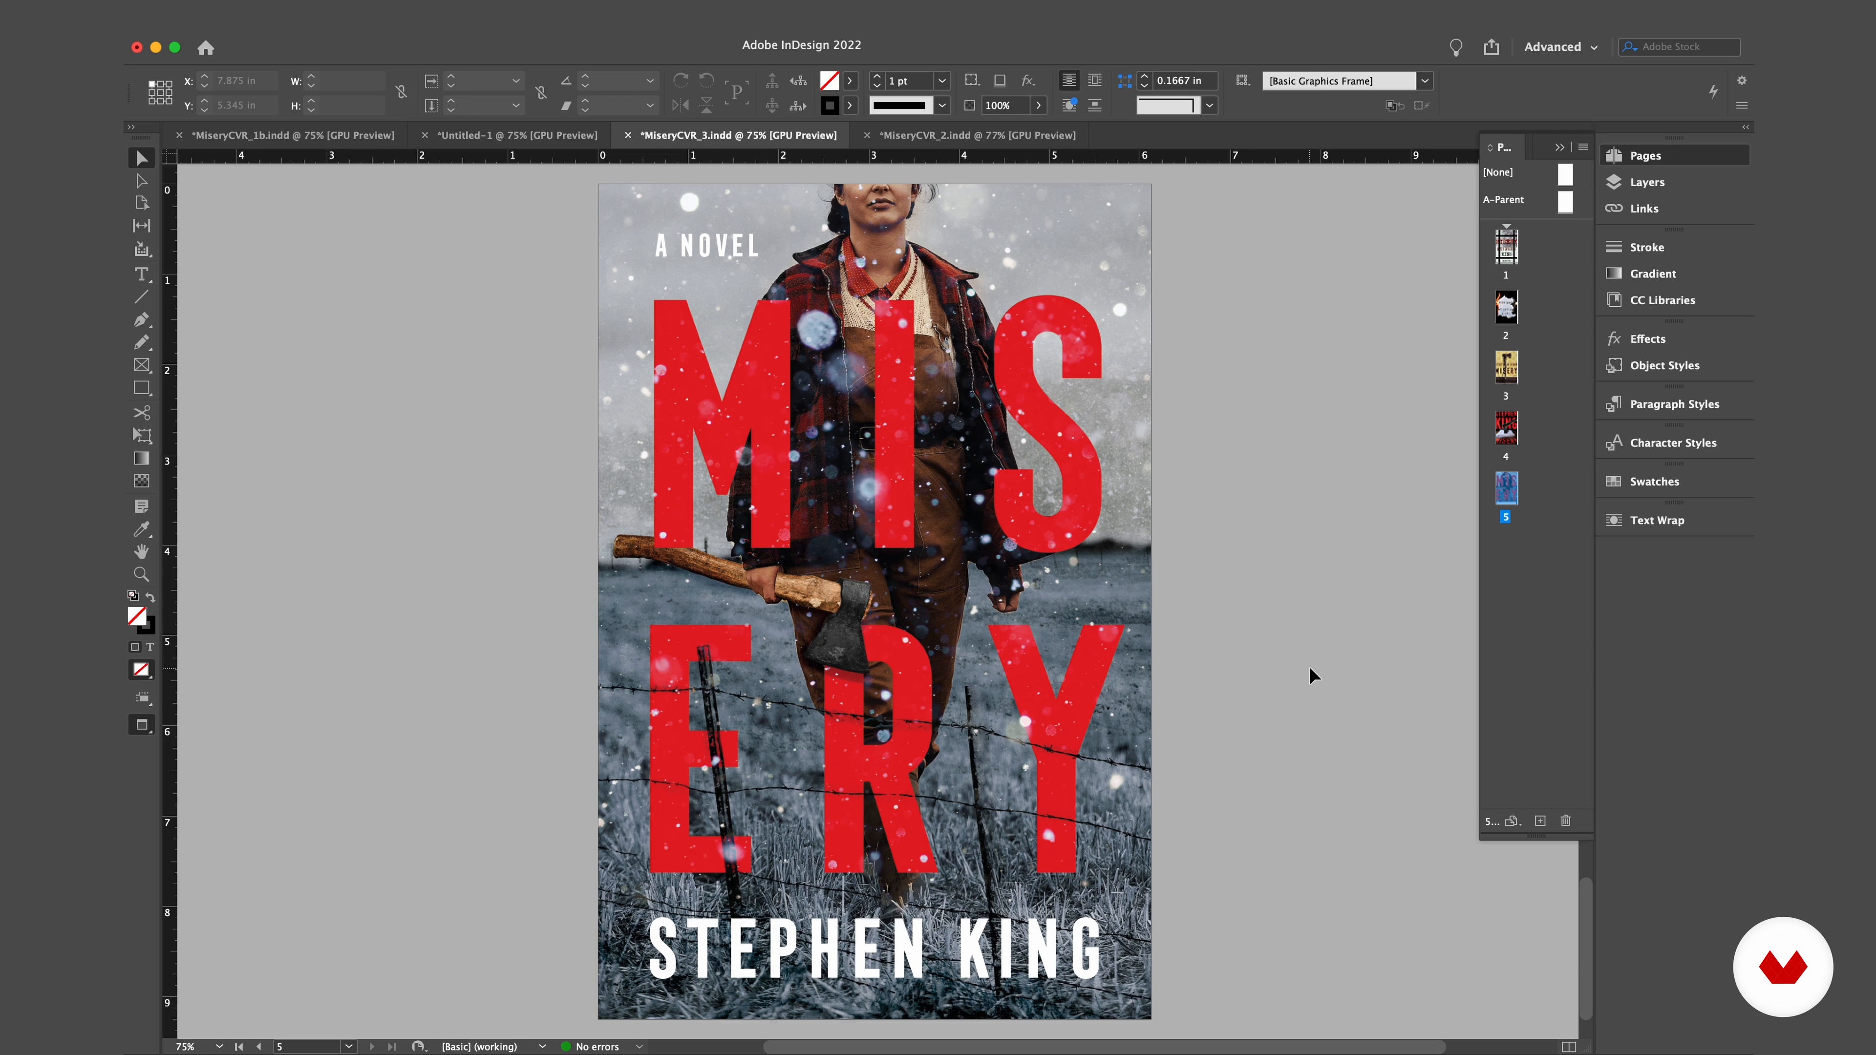This screenshot has width=1876, height=1055.
Task: Click the Home icon
Action: [206, 47]
